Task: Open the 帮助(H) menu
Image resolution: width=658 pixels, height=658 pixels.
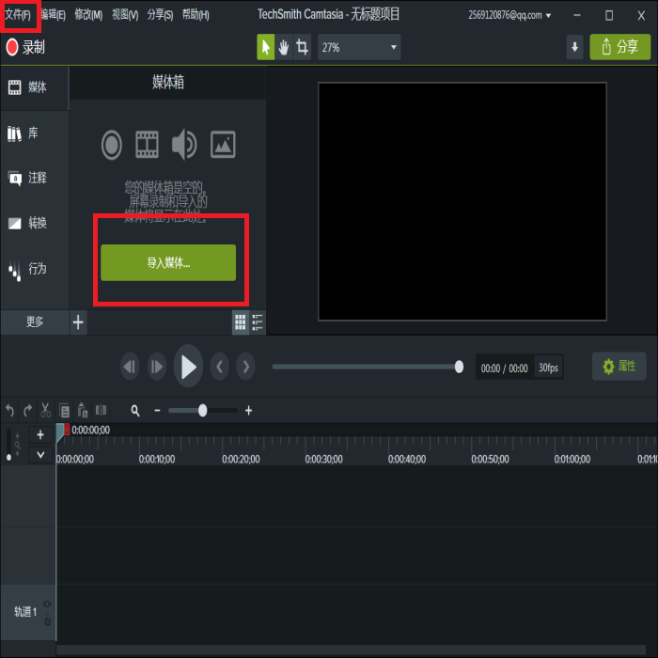Action: (x=196, y=15)
